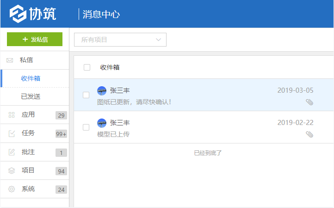Click the 私信 envelope icon
Screen dimensions: 334x208
point(10,60)
